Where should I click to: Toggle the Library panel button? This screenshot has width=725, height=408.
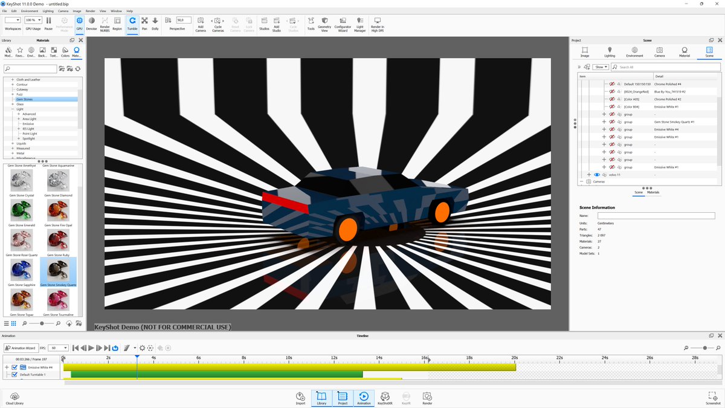321,398
